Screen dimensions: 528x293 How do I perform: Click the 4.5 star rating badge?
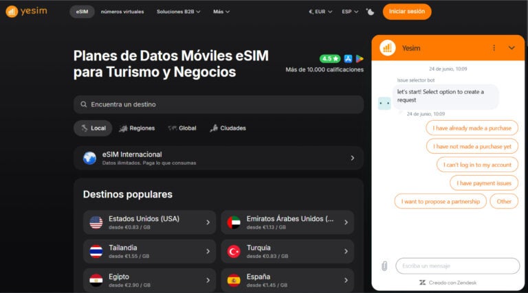tap(330, 59)
